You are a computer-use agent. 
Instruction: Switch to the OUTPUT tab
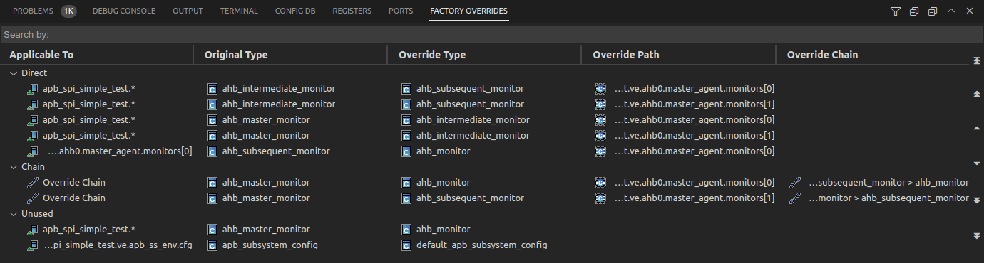pos(188,11)
